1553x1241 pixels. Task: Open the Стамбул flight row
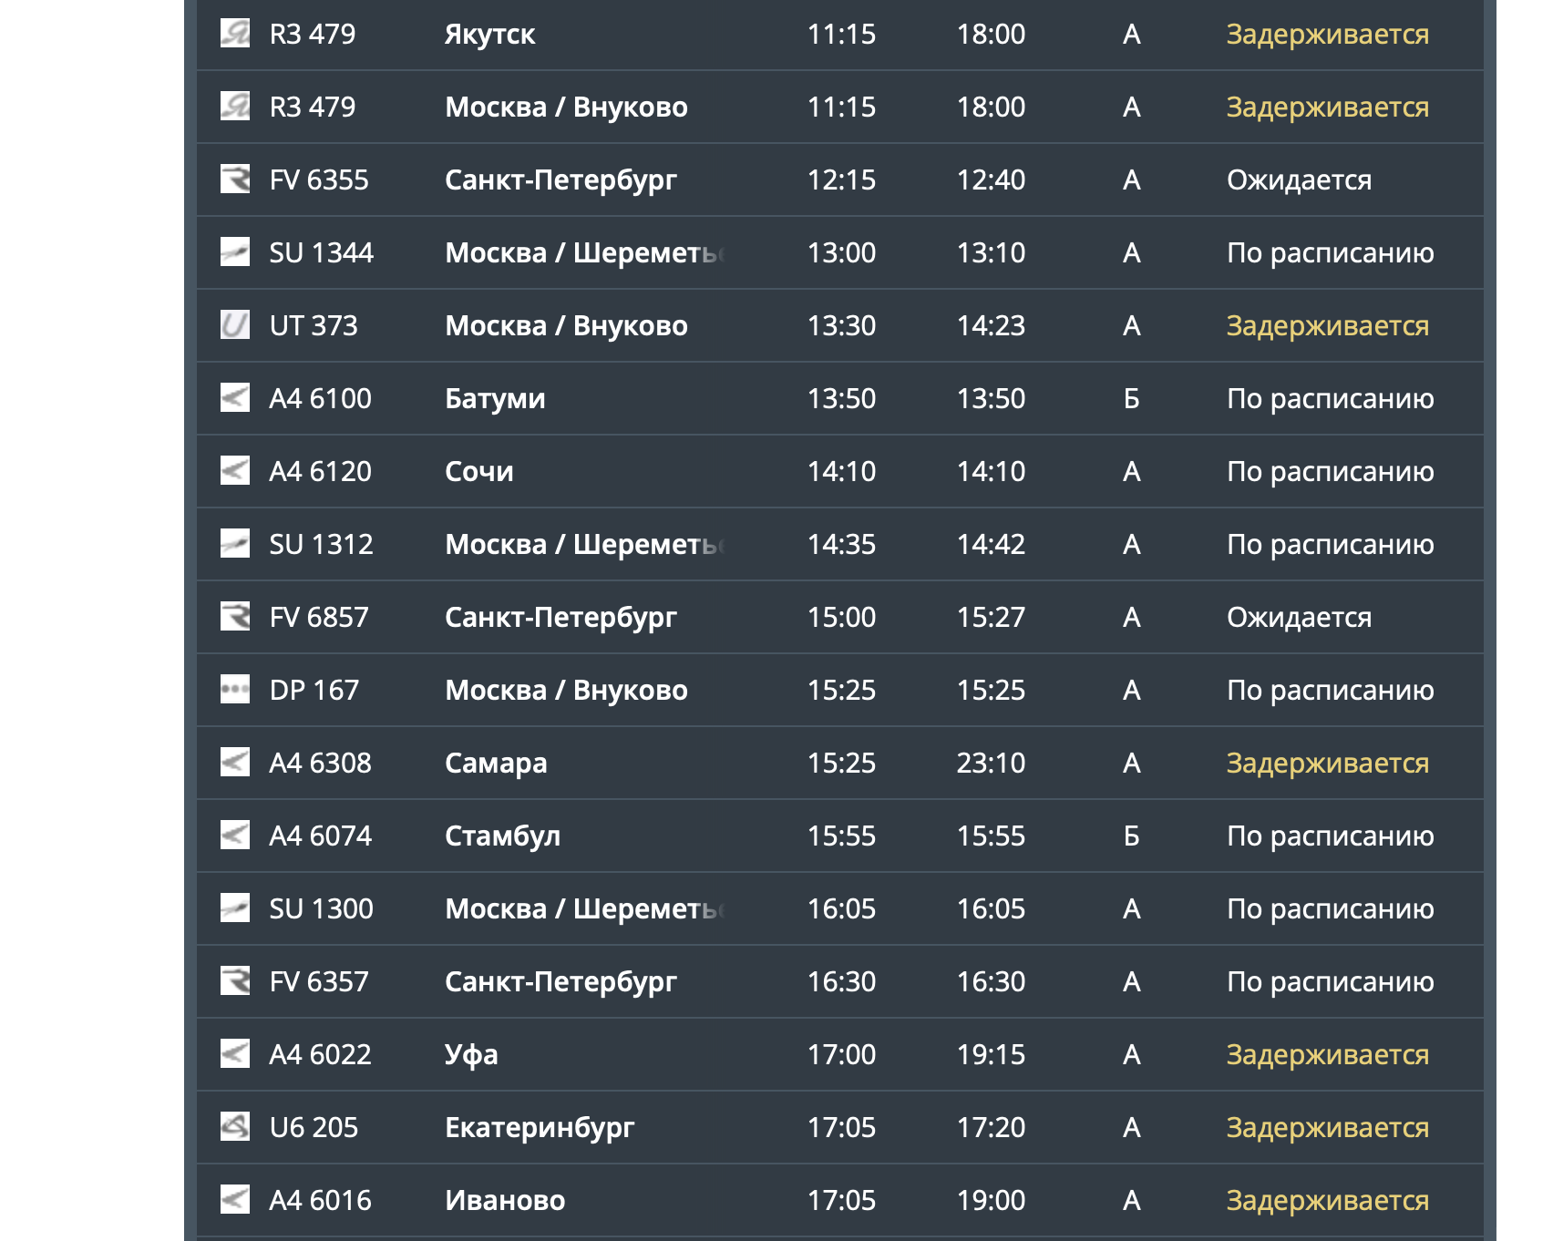coord(502,836)
